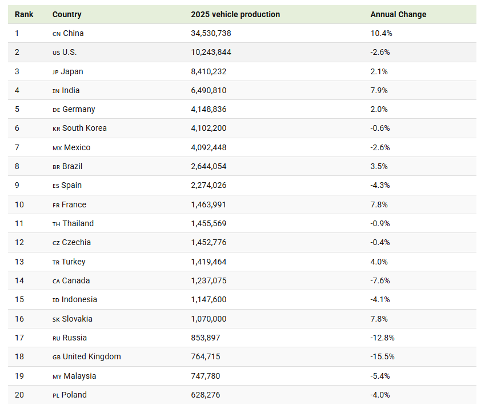
Task: Click the Country column header
Action: coord(67,14)
